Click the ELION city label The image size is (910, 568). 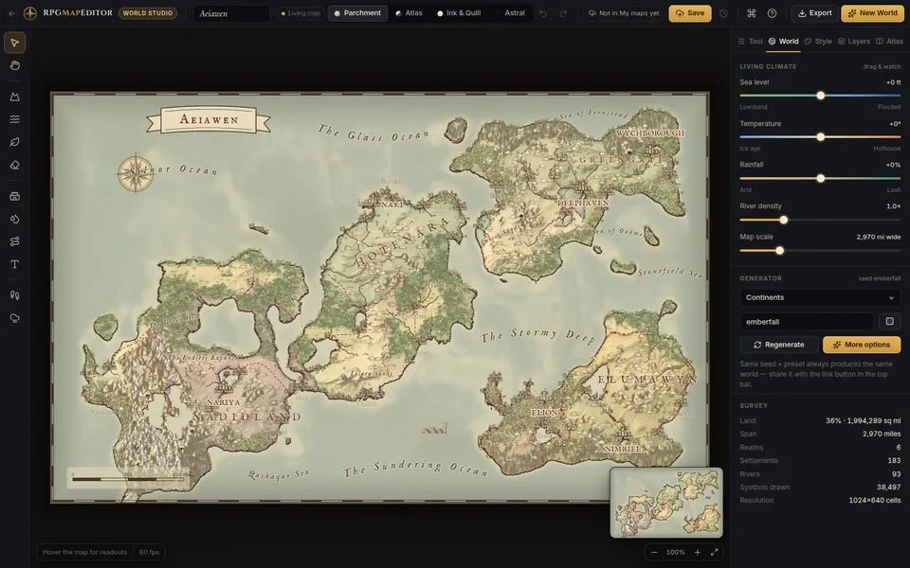click(544, 413)
